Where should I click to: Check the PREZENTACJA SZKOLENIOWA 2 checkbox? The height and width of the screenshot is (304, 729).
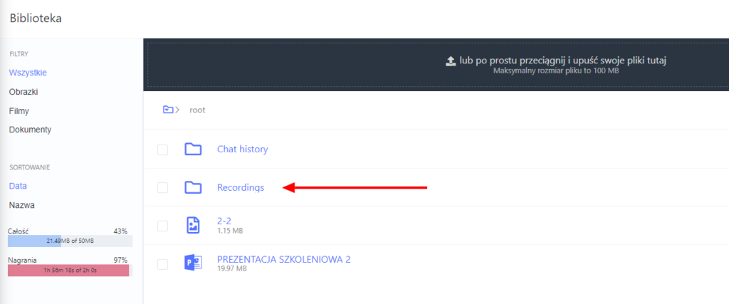[x=162, y=265]
